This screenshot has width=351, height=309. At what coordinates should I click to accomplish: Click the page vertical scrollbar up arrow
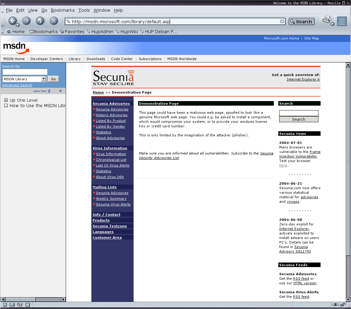click(348, 65)
